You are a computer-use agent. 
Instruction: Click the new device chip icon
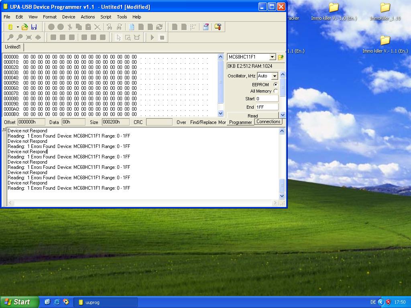click(x=10, y=27)
